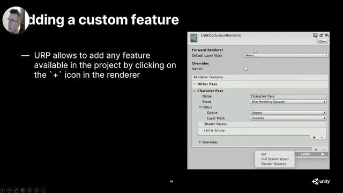Click the slide zoom magnifier icon

29,190
